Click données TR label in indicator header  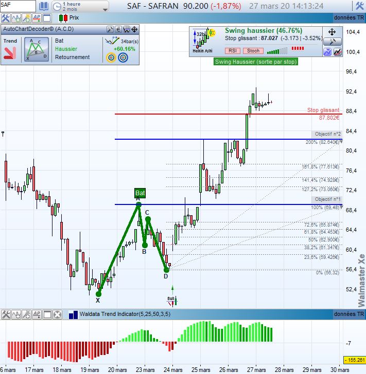pyautogui.click(x=349, y=314)
